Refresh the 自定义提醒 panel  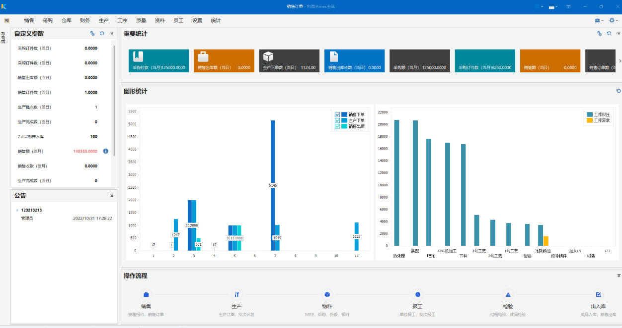pyautogui.click(x=102, y=34)
